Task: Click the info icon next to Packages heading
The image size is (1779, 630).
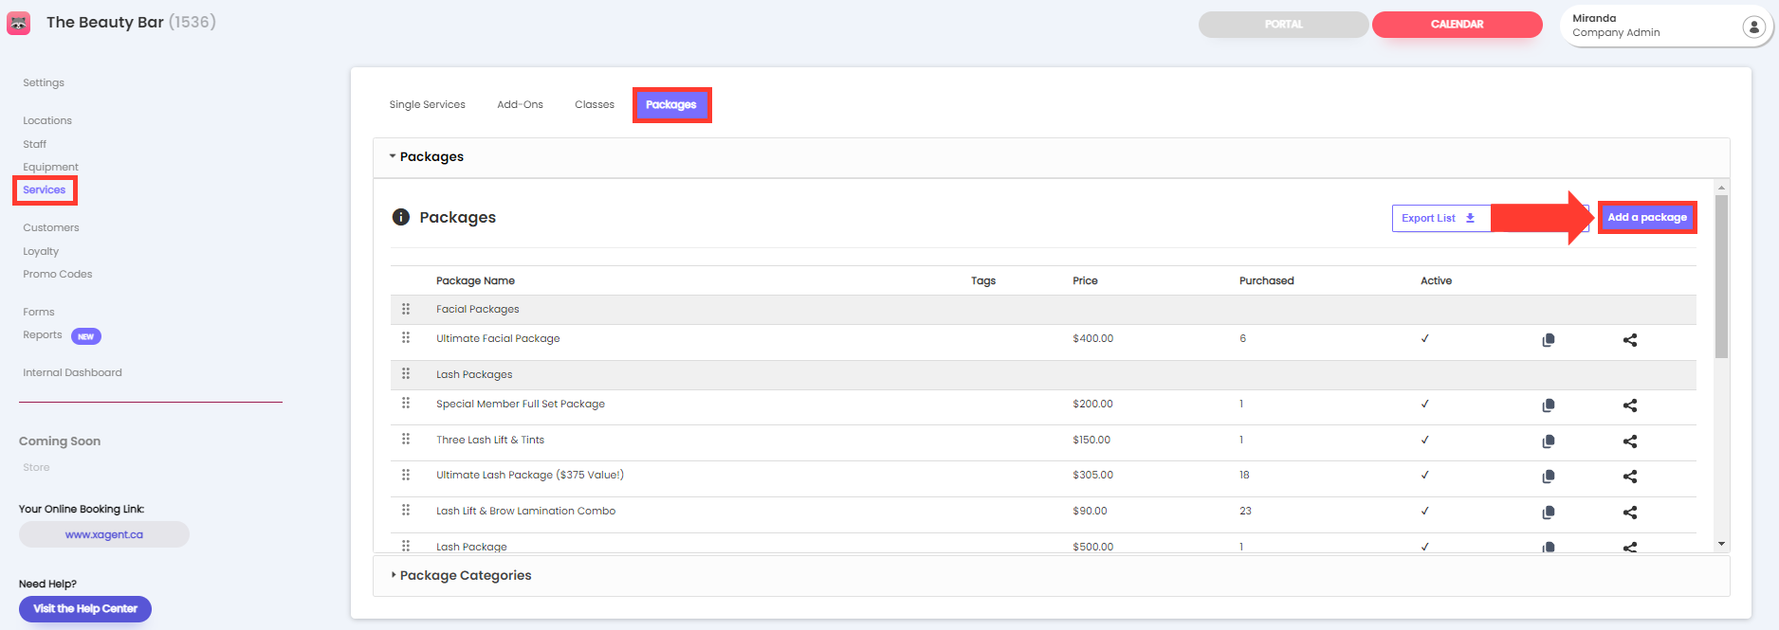Action: coord(401,217)
